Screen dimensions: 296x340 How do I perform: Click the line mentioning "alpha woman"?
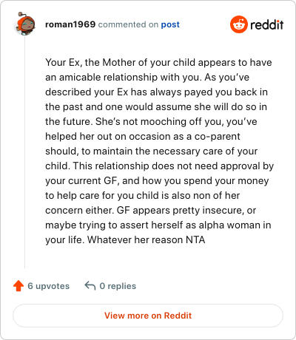[x=158, y=225]
